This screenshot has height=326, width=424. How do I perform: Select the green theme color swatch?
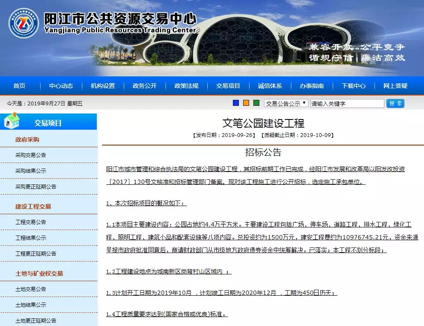[256, 103]
